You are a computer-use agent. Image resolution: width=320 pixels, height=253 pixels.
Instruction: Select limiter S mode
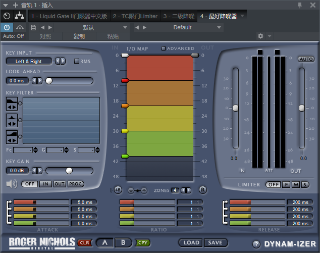coord(305,185)
